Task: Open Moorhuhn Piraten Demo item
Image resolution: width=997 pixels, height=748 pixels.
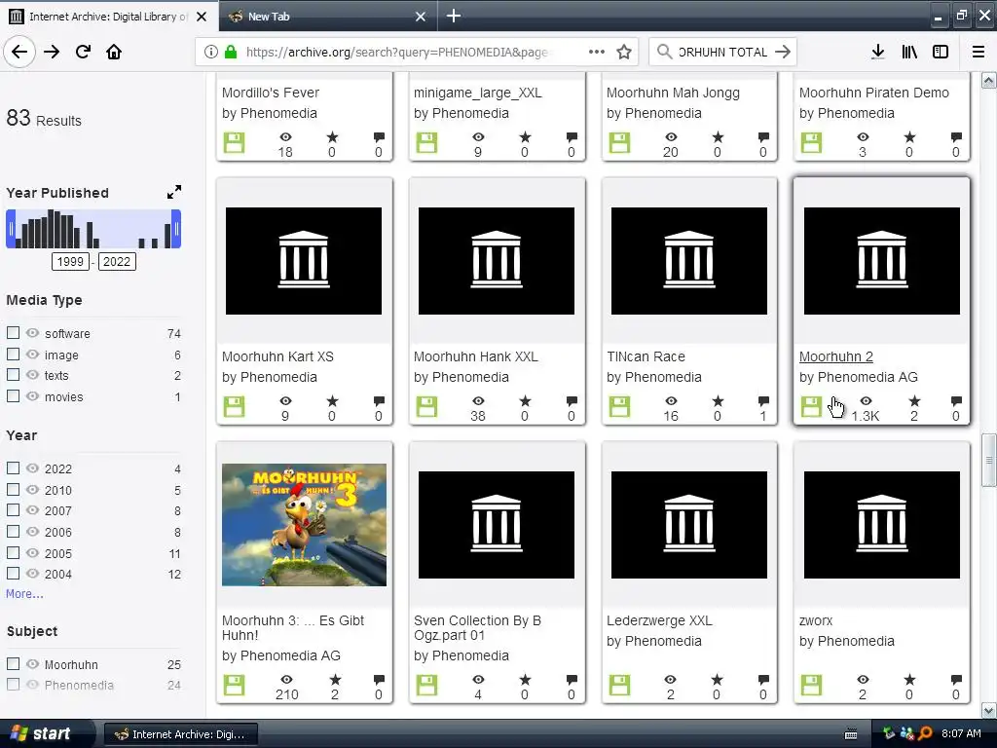Action: click(x=873, y=93)
